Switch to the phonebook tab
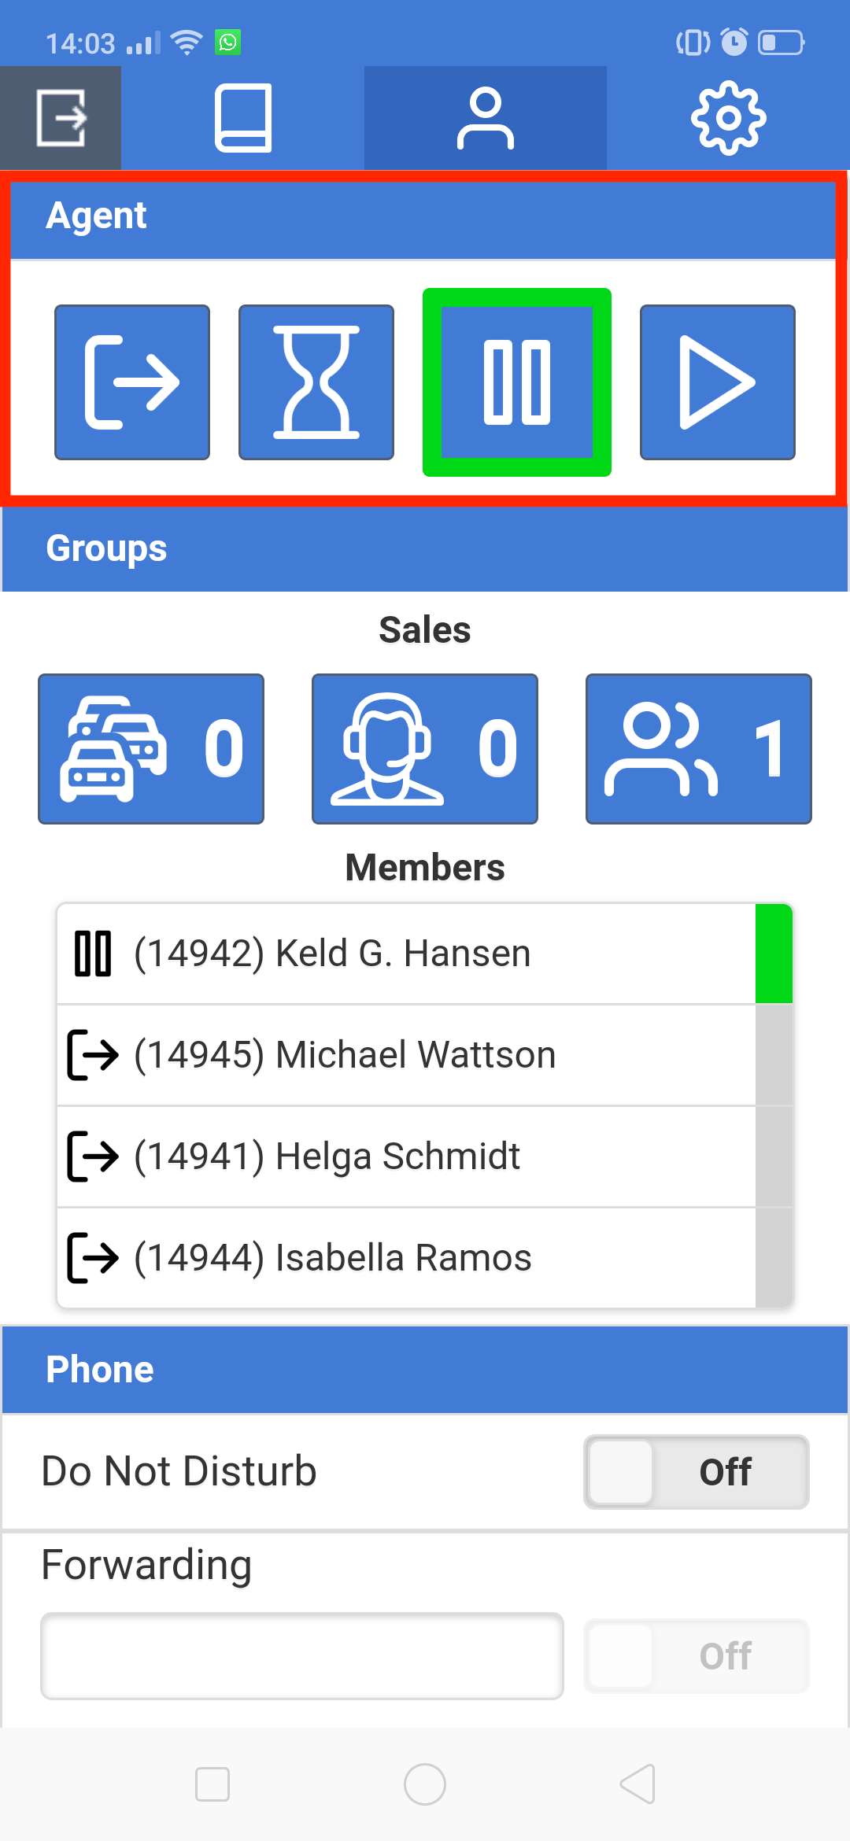 click(243, 118)
